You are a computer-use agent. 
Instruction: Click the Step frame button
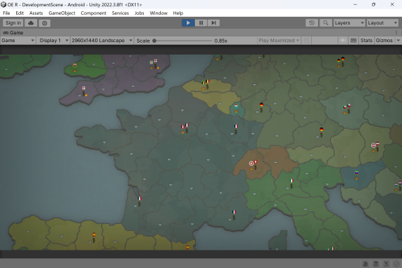click(x=213, y=23)
